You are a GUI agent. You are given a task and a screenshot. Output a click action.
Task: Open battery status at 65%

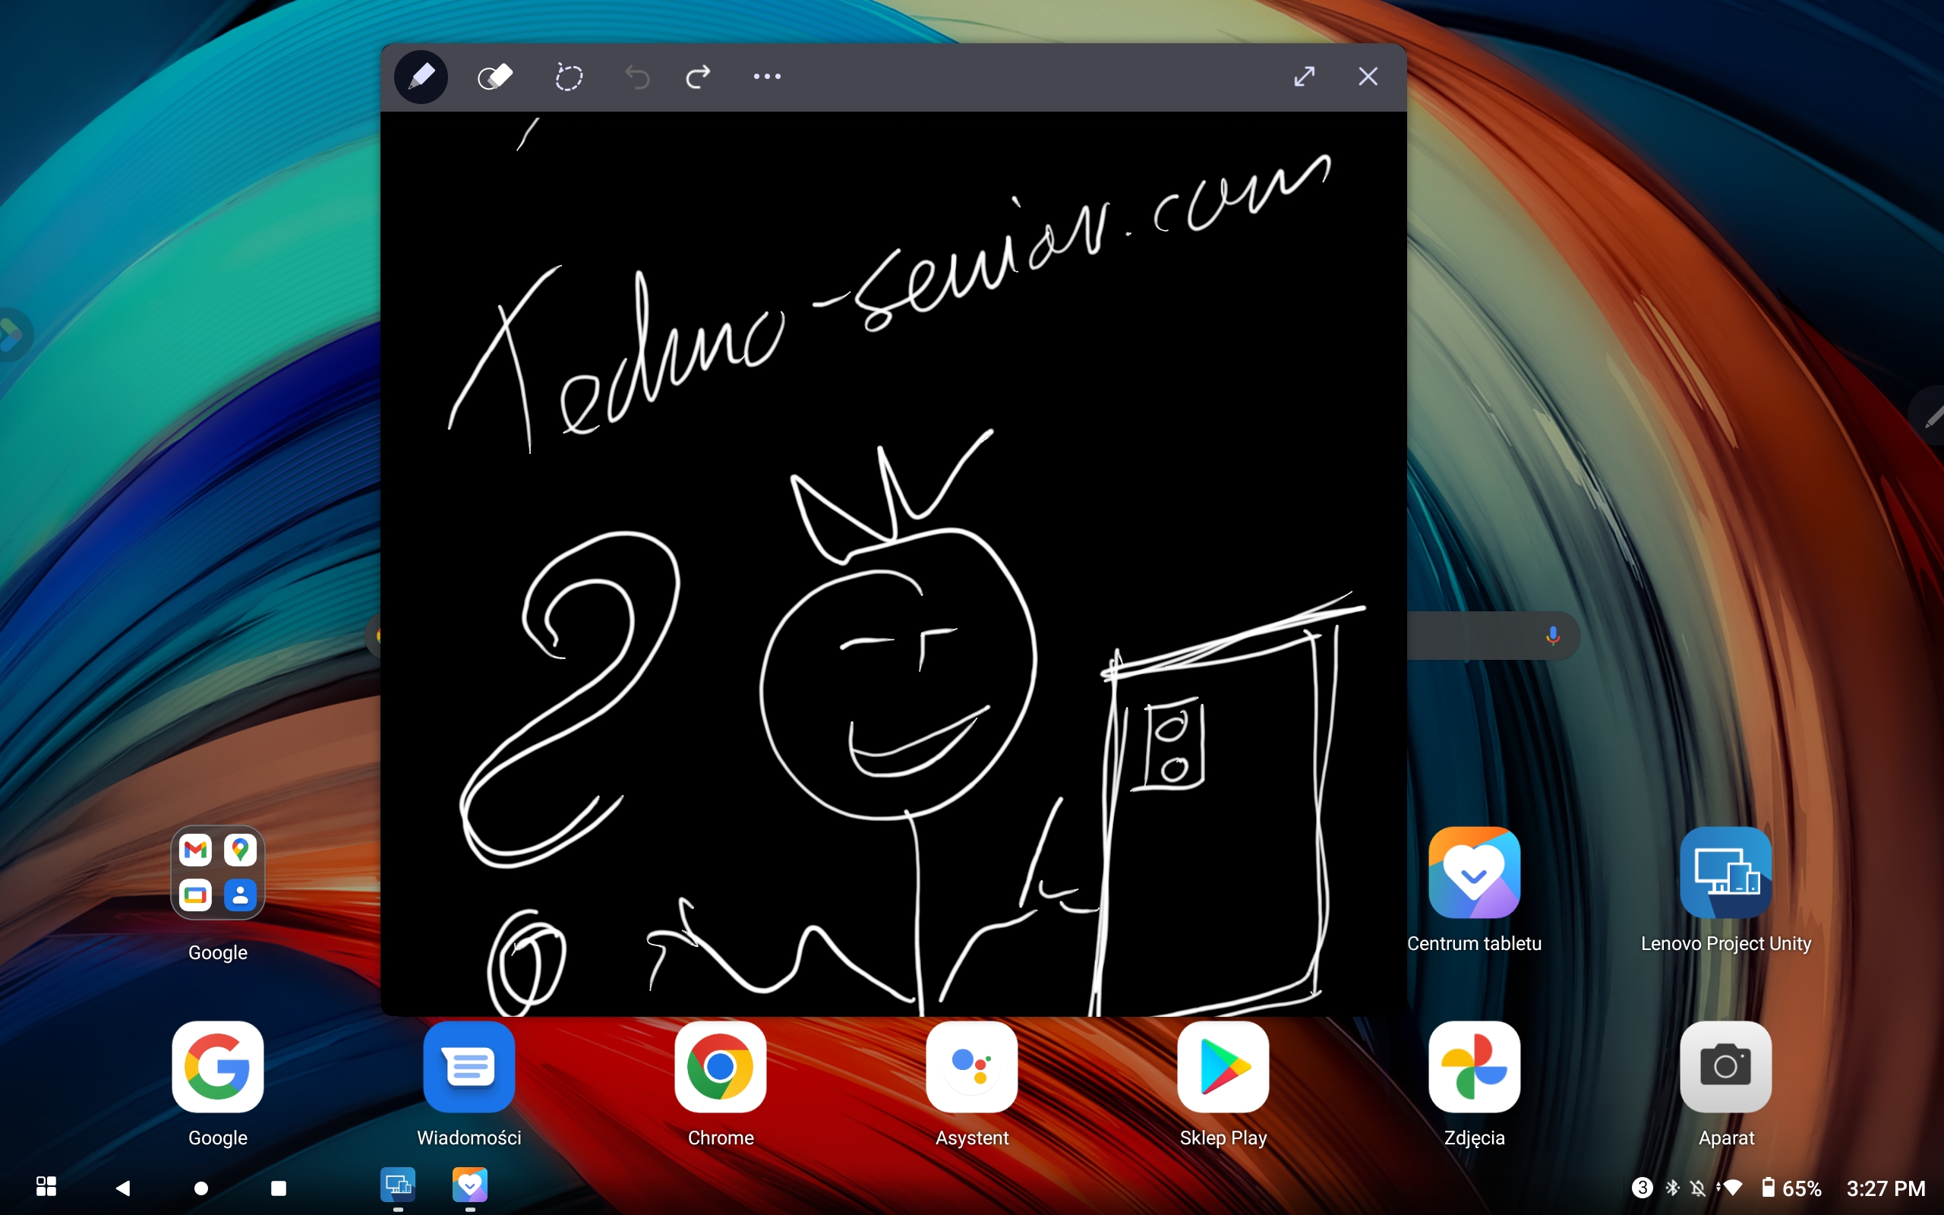coord(1791,1188)
